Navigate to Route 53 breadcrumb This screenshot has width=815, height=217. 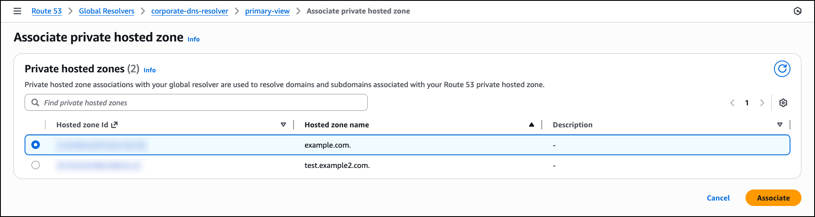(47, 11)
